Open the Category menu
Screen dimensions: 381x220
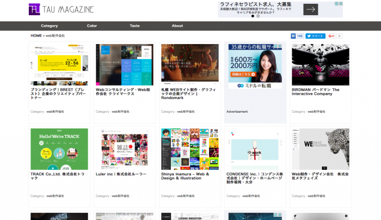(x=50, y=26)
